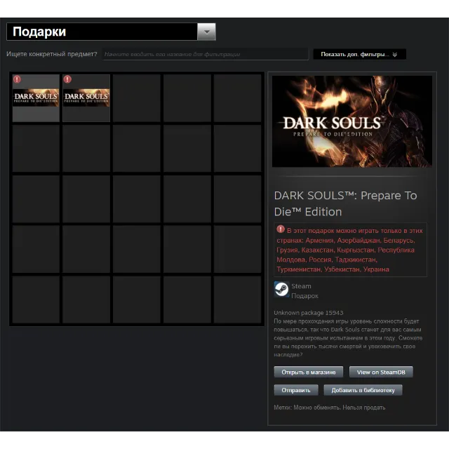449x449 pixels.
Task: Click Ищете конкретный предмет? label
Action: [52, 54]
